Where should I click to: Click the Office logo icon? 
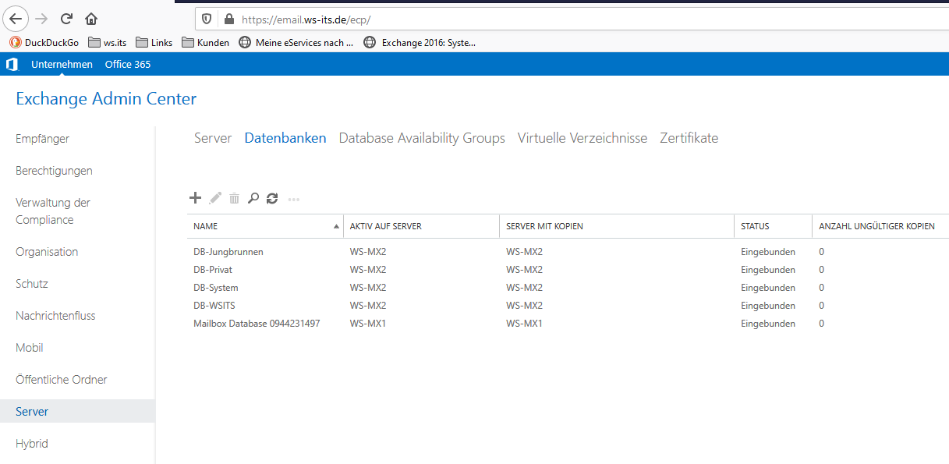tap(12, 64)
